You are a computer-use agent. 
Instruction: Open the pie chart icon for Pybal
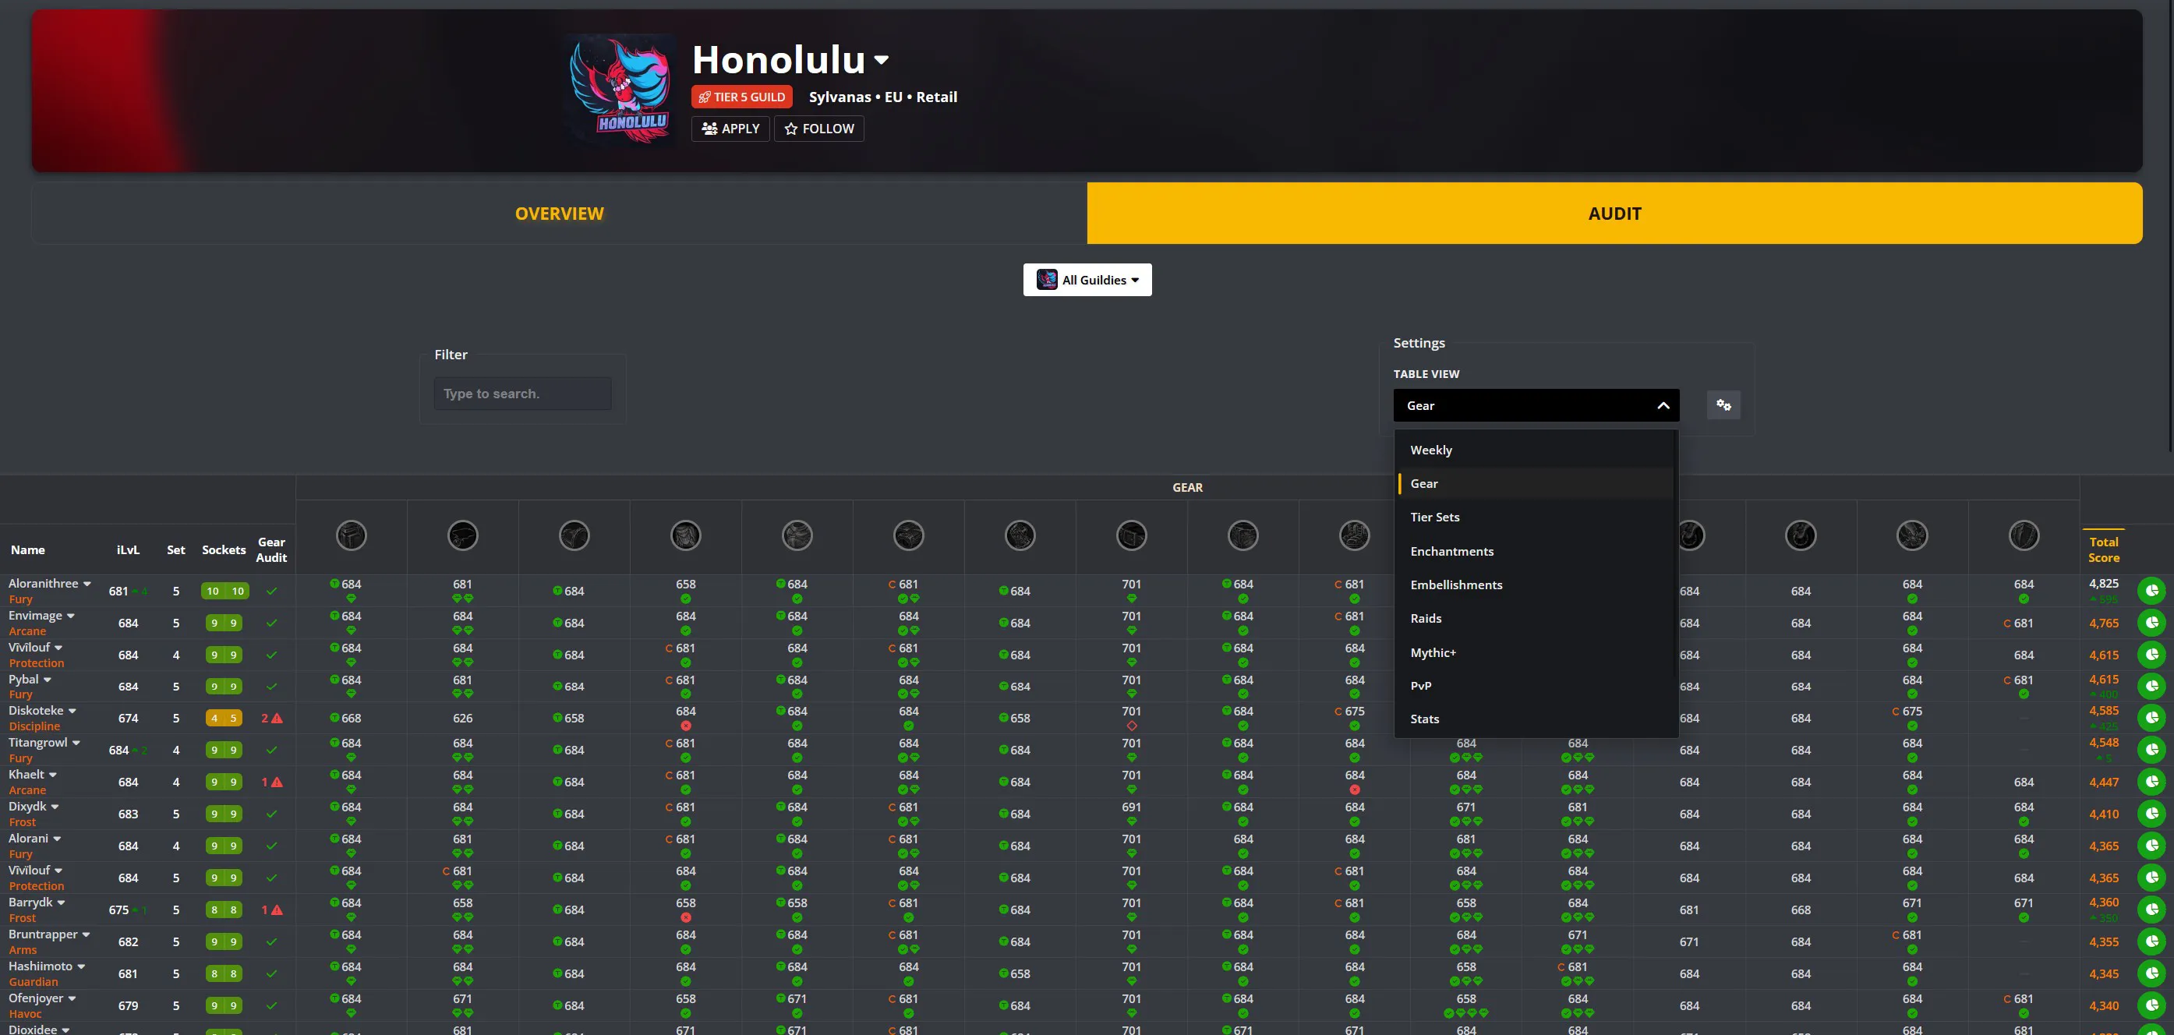point(2152,687)
